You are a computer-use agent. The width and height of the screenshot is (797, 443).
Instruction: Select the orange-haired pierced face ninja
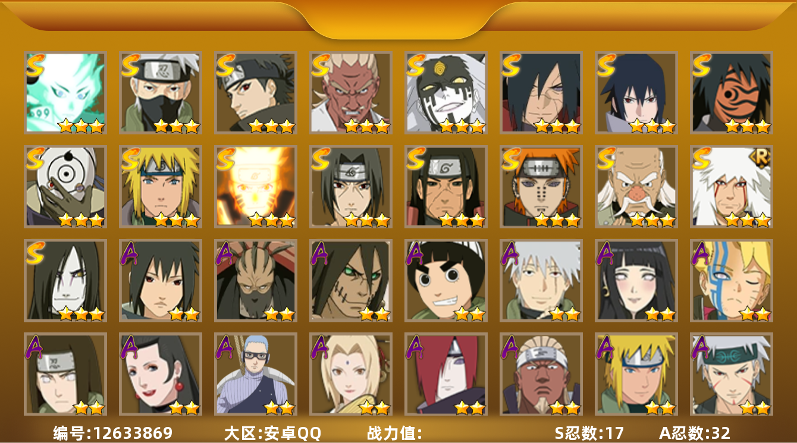pyautogui.click(x=541, y=187)
